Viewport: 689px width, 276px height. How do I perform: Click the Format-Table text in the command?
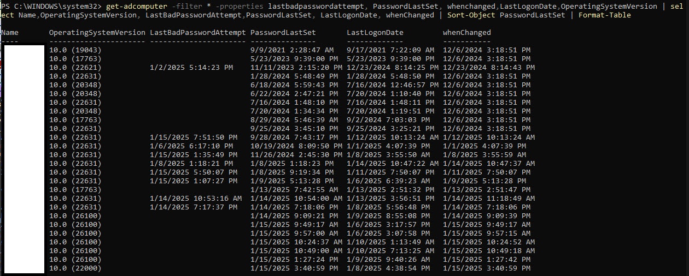tap(605, 15)
